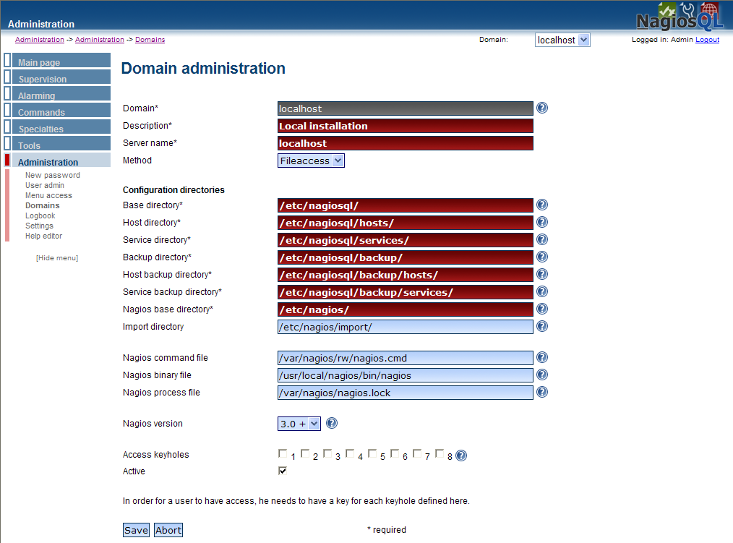The height and width of the screenshot is (543, 733).
Task: Uncheck the Active checkbox
Action: (x=283, y=470)
